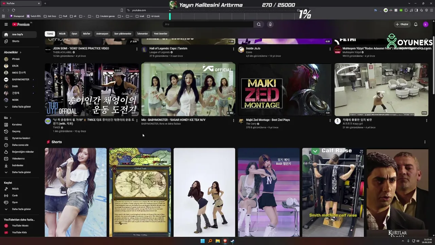Select the Tümü filter chip
This screenshot has width=435, height=245.
pyautogui.click(x=50, y=34)
